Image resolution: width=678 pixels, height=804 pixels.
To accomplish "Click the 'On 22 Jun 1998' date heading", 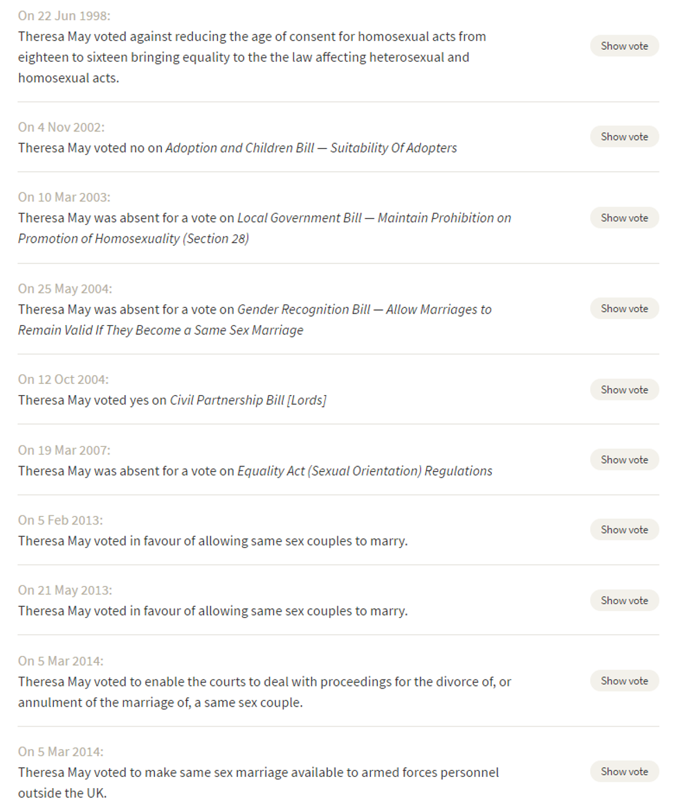I will pos(64,16).
